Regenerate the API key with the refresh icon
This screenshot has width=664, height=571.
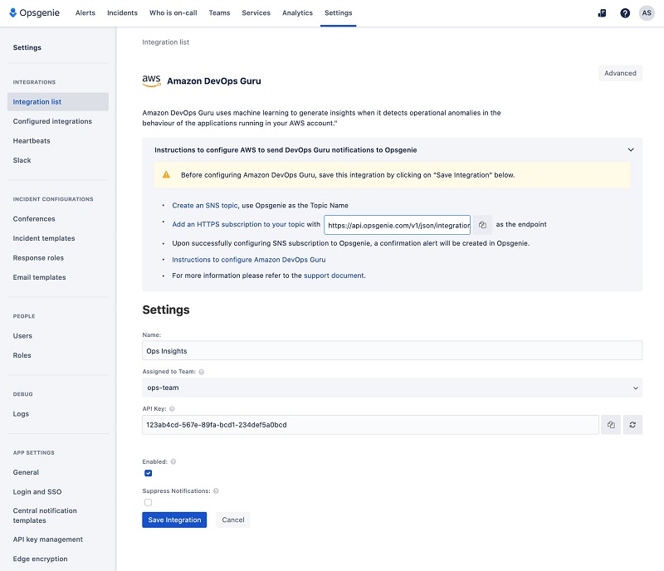click(632, 424)
